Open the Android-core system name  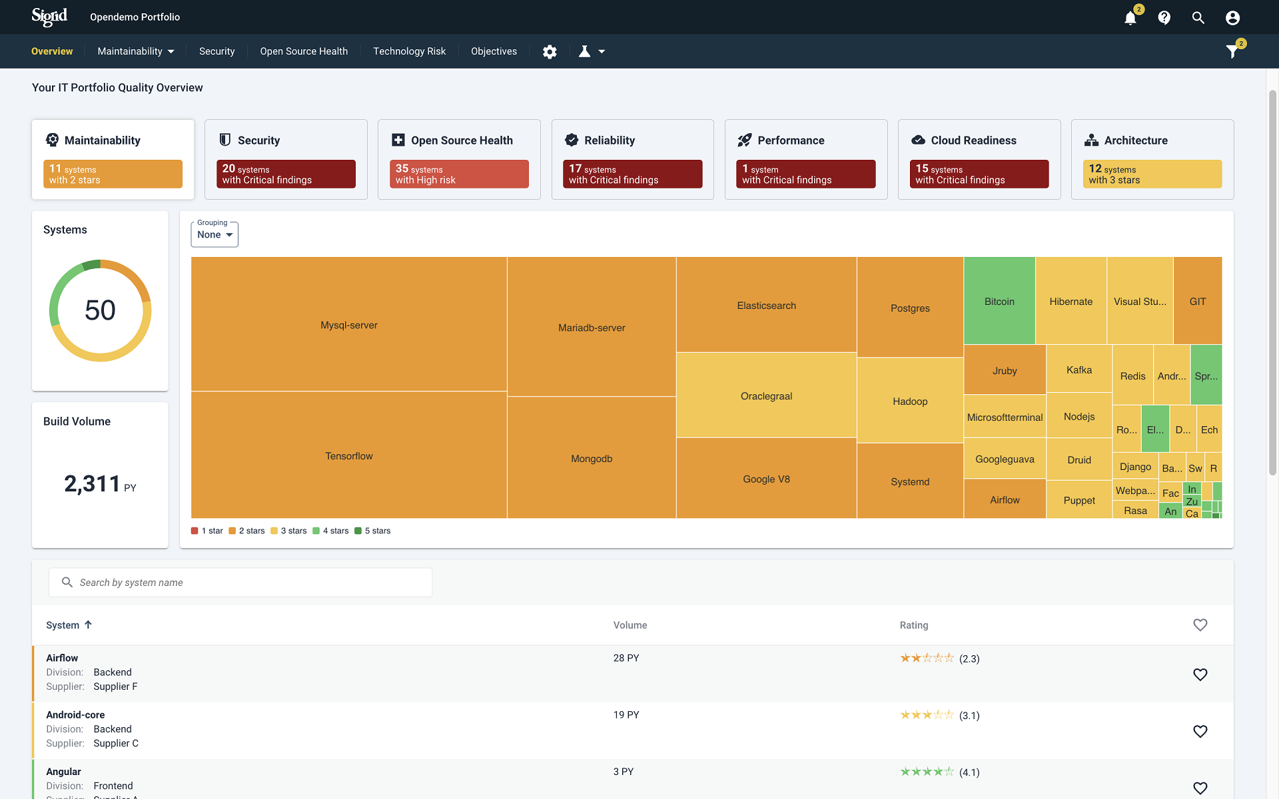click(75, 714)
